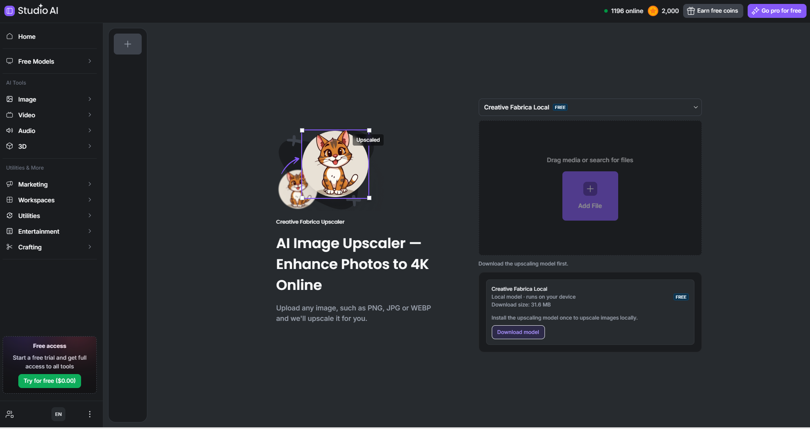Image resolution: width=810 pixels, height=429 pixels.
Task: Click the Go pro for free button
Action: (x=777, y=11)
